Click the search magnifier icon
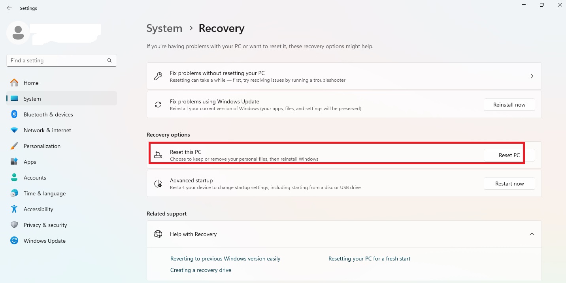This screenshot has height=283, width=566. [x=109, y=60]
